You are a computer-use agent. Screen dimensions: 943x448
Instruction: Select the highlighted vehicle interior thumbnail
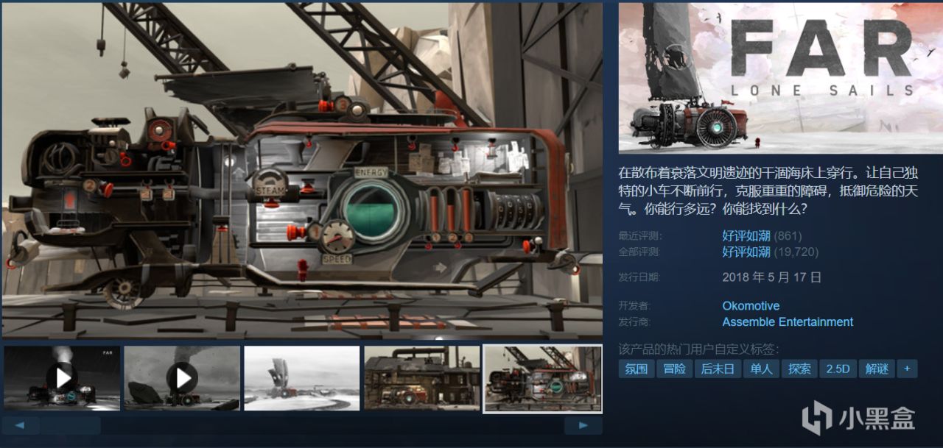pyautogui.click(x=541, y=378)
